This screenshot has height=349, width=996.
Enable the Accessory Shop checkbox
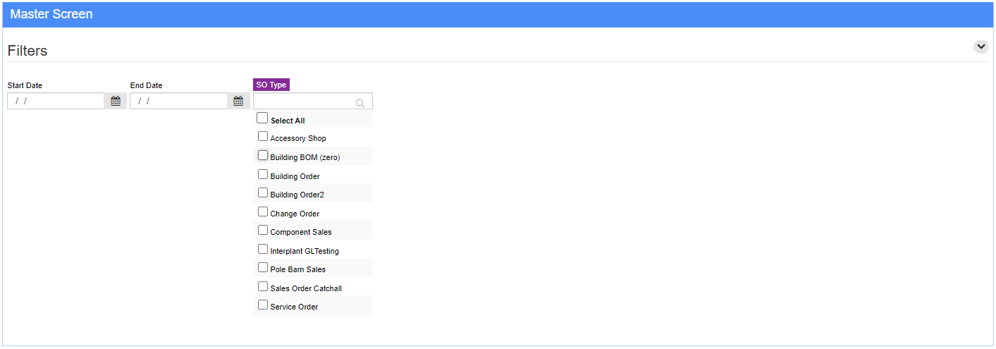tap(263, 137)
